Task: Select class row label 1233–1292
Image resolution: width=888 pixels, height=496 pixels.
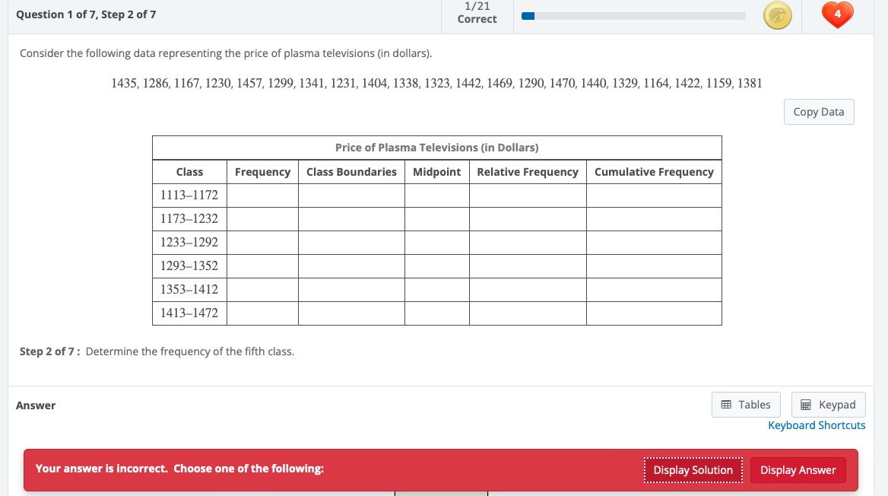Action: tap(189, 242)
